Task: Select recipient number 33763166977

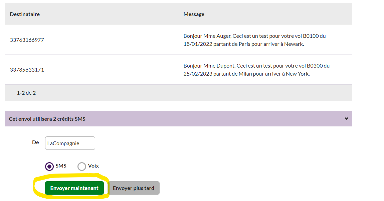Action: [27, 40]
